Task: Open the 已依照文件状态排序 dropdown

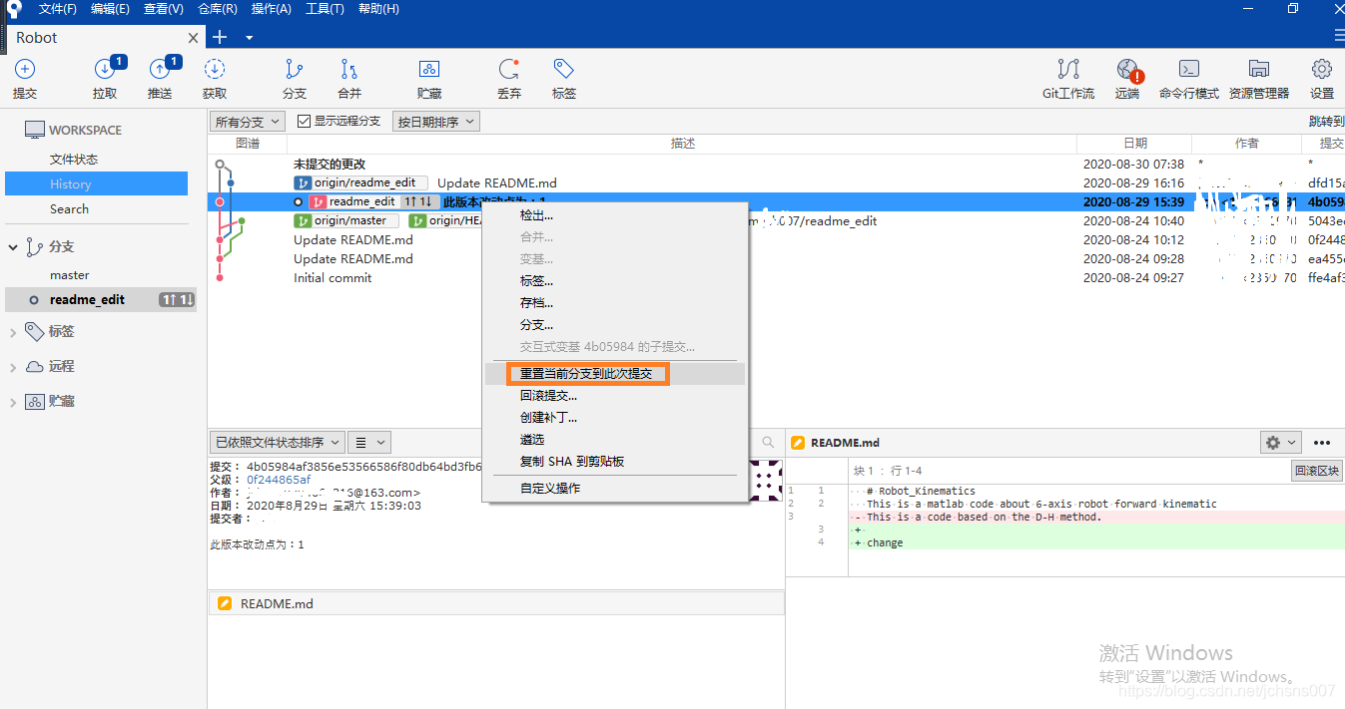Action: point(278,442)
